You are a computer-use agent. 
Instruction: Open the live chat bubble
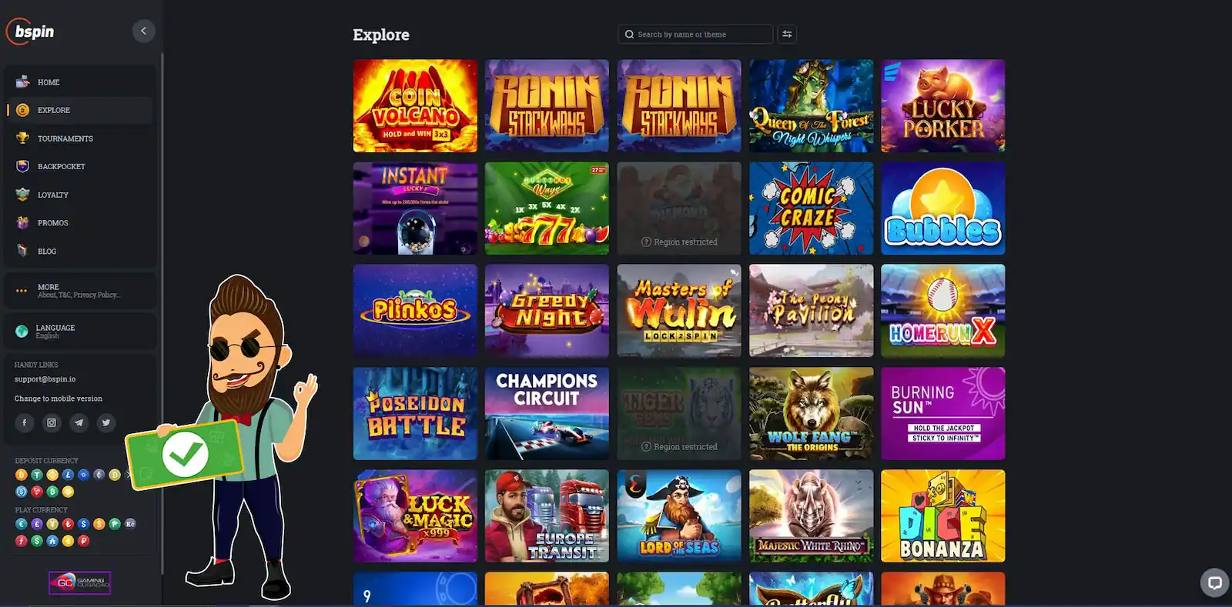pos(1214,582)
